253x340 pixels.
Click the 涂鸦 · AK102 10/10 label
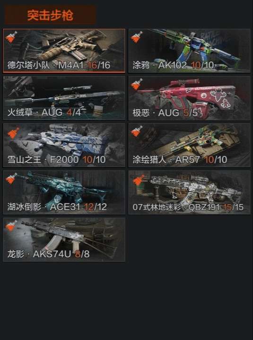173,65
